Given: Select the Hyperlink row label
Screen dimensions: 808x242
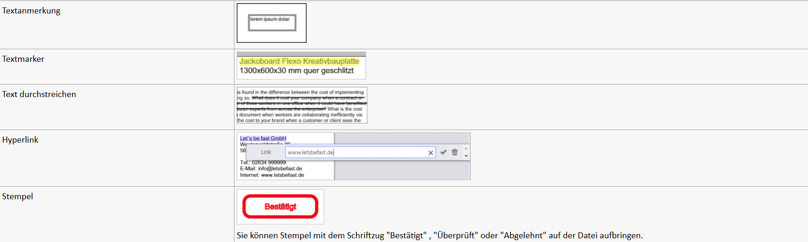Looking at the screenshot, I should [x=20, y=140].
